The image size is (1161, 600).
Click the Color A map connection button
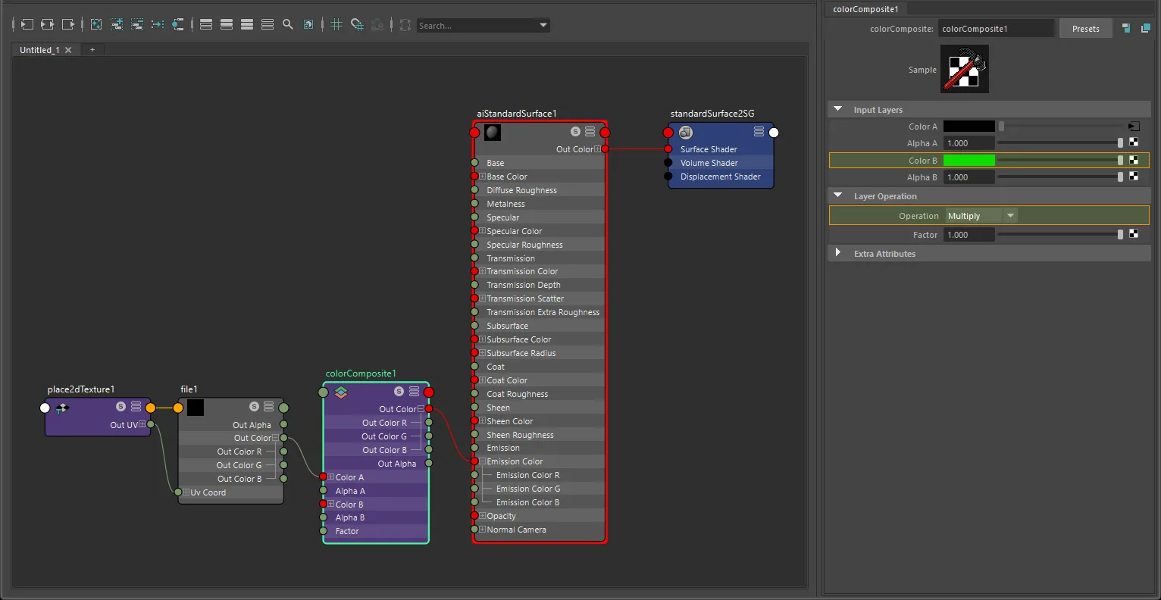click(1134, 127)
